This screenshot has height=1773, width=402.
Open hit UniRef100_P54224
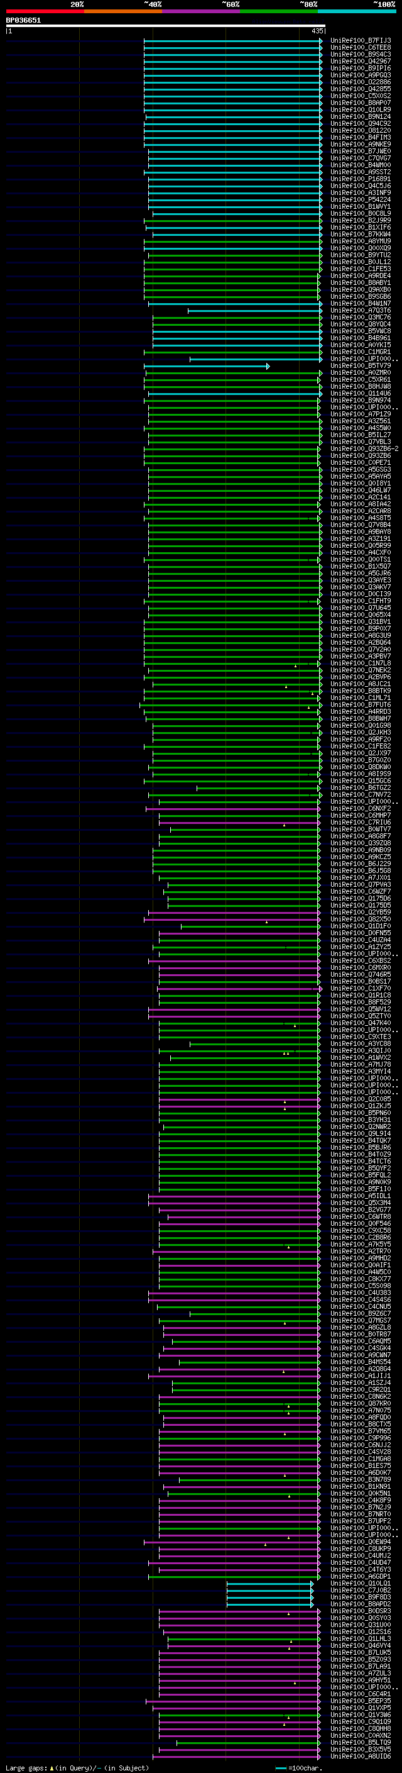[x=360, y=199]
